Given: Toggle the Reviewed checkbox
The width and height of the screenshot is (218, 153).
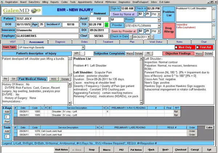Looking at the screenshot, I should (92, 14).
